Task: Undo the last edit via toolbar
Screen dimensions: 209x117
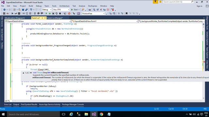Action: (x=31, y=10)
